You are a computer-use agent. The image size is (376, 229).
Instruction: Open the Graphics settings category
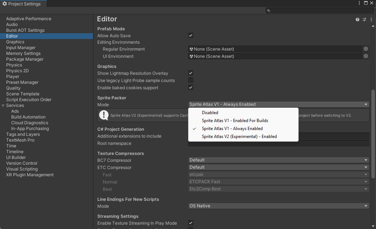tap(15, 42)
